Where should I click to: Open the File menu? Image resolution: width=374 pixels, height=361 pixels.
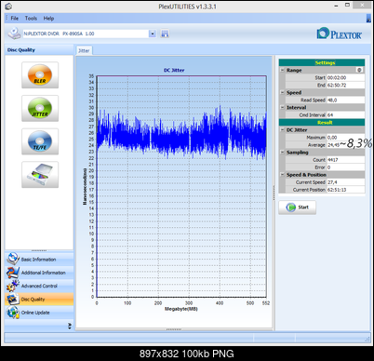tap(15, 19)
